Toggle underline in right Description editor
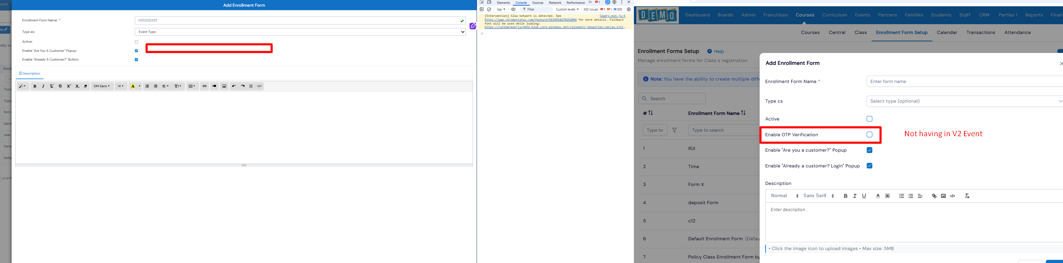Image resolution: width=1063 pixels, height=263 pixels. (x=864, y=196)
